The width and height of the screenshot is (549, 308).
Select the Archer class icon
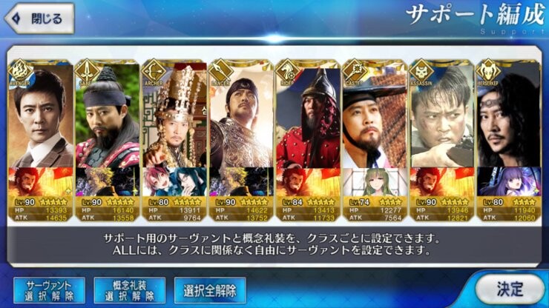[154, 73]
